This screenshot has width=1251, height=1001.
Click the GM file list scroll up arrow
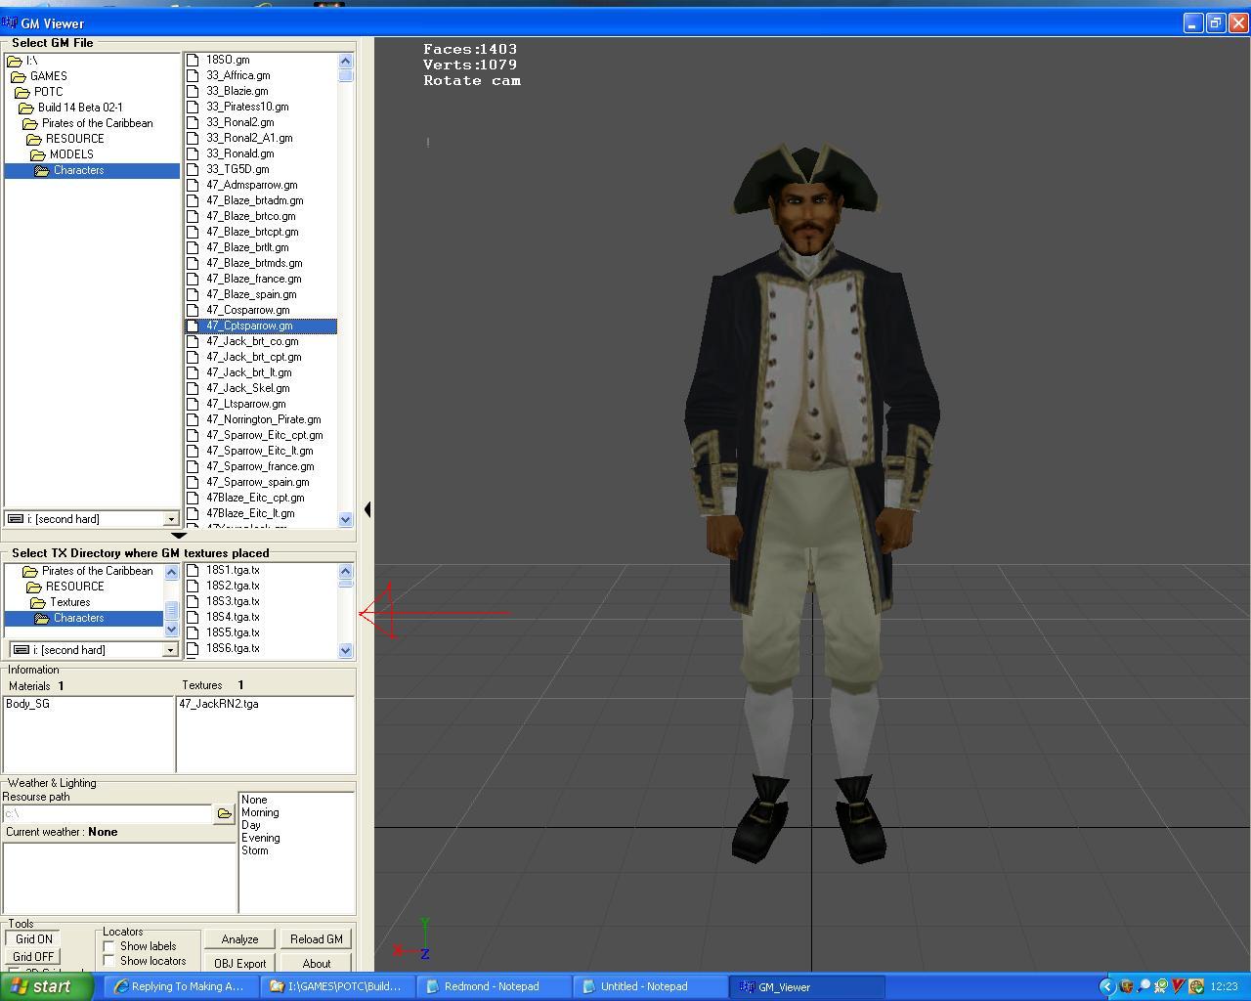tap(345, 61)
